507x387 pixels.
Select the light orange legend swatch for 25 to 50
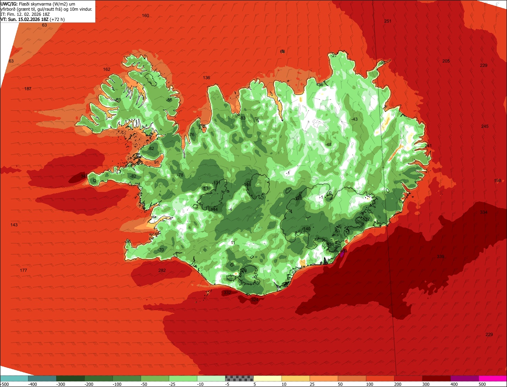324,378
